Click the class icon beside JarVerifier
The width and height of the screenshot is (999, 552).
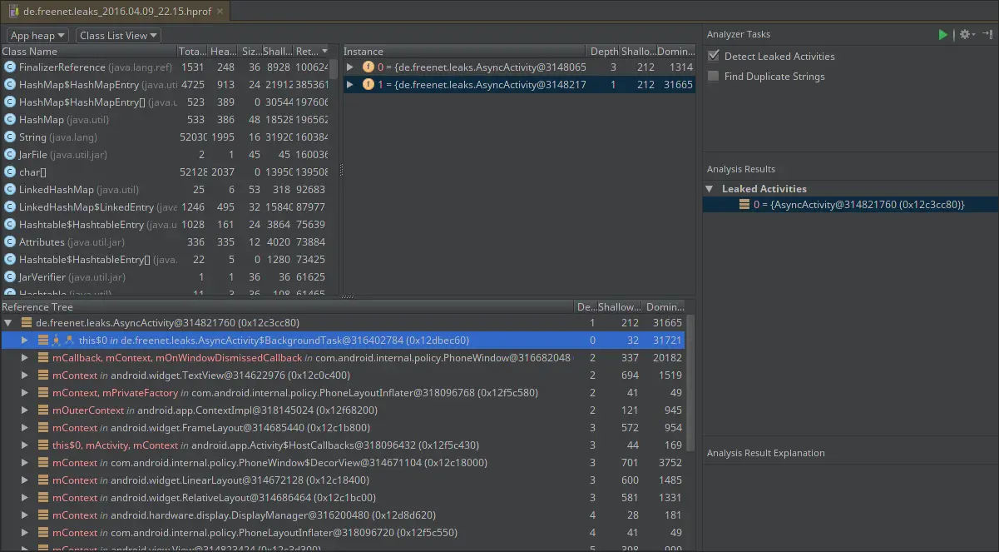[x=10, y=276]
